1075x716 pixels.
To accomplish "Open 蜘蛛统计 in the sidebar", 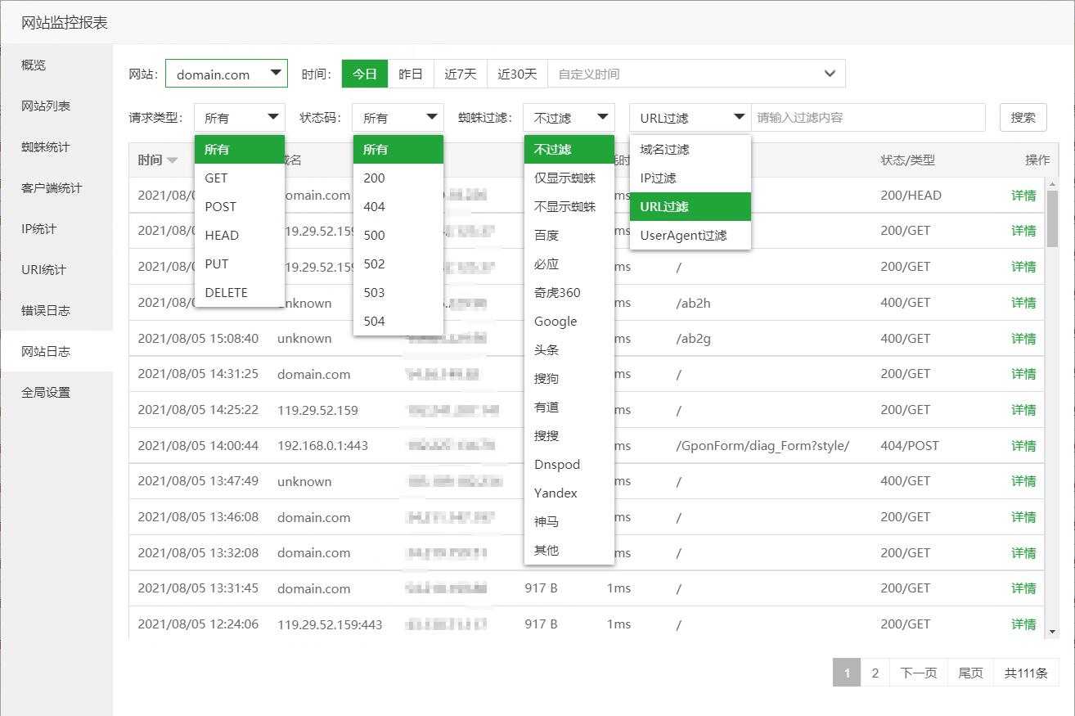I will pos(56,147).
